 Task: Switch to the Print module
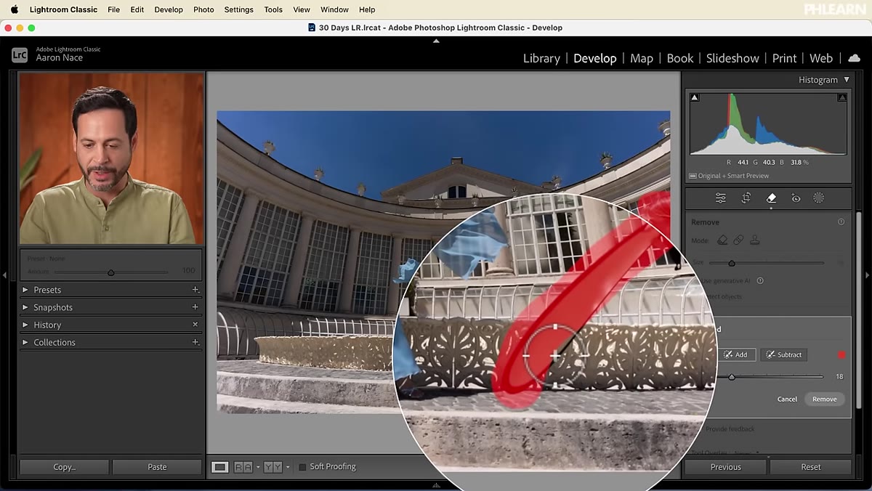click(x=784, y=58)
